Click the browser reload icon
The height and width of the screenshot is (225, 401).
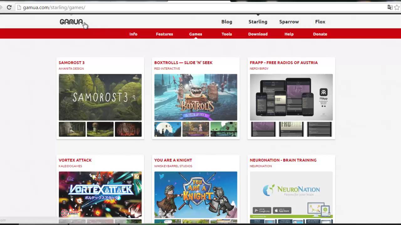(9, 7)
